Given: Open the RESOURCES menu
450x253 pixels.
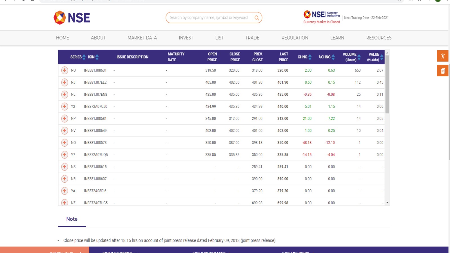Looking at the screenshot, I should [379, 38].
